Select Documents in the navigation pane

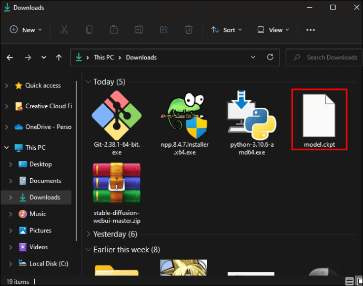point(45,180)
